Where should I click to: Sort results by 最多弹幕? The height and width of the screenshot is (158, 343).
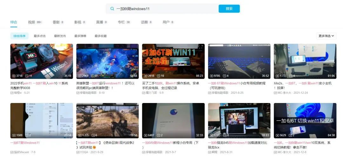(80, 36)
